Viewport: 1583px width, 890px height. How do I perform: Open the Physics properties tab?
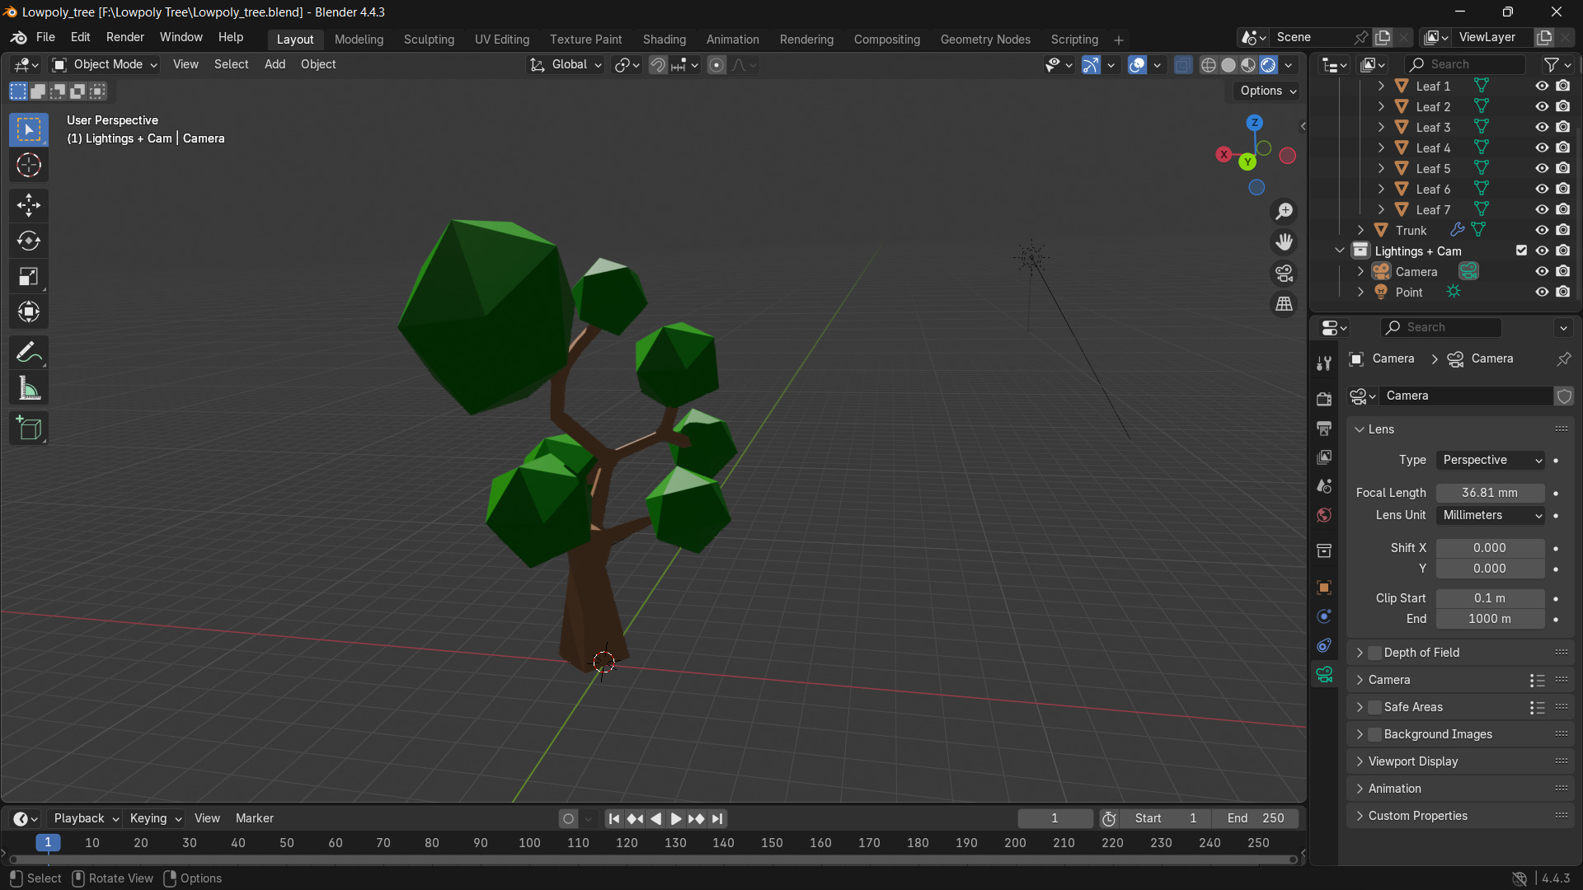1324,616
